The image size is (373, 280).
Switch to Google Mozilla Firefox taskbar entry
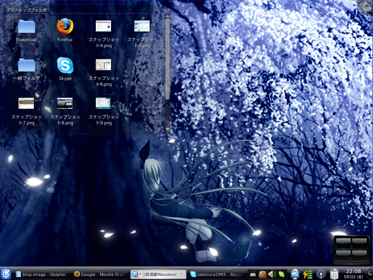click(100, 275)
